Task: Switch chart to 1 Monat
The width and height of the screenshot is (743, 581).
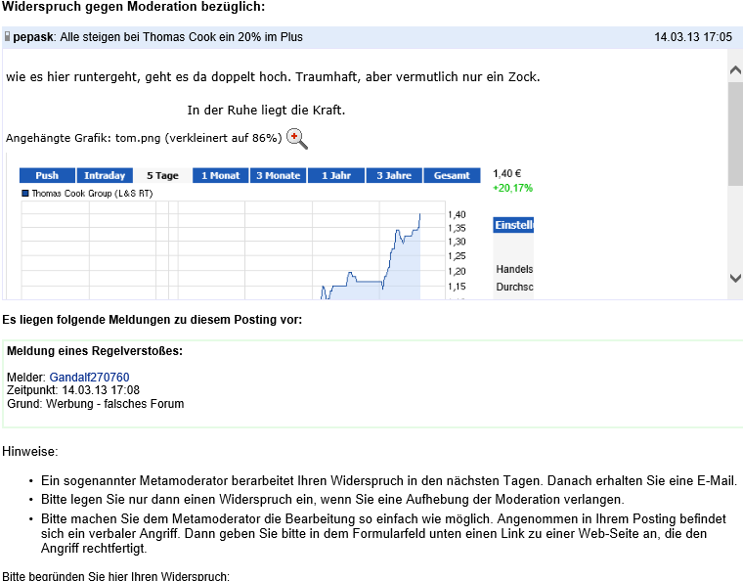Action: (x=220, y=175)
